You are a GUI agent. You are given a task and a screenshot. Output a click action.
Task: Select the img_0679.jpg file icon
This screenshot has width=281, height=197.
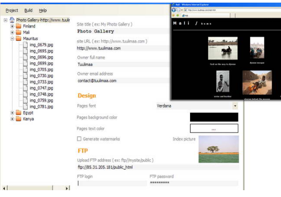tap(25, 44)
